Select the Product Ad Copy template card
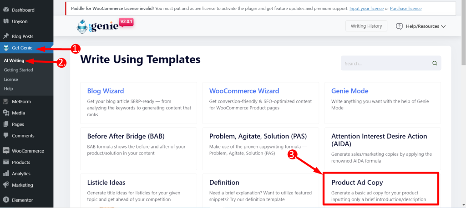This screenshot has width=466, height=208. click(381, 188)
